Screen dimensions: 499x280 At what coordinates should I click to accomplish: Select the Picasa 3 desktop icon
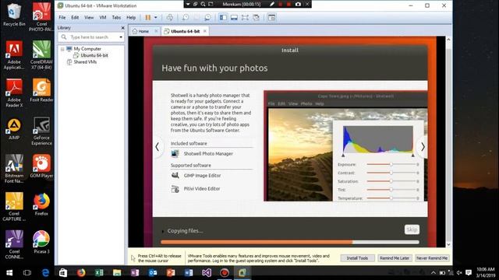(x=41, y=242)
